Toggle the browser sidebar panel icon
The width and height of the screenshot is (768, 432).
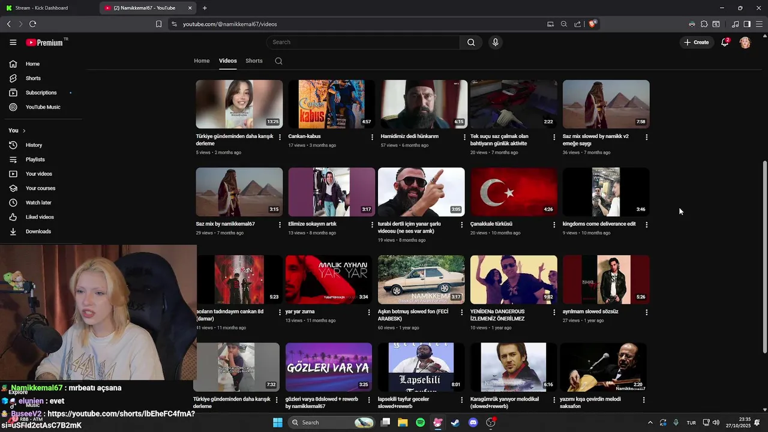747,24
